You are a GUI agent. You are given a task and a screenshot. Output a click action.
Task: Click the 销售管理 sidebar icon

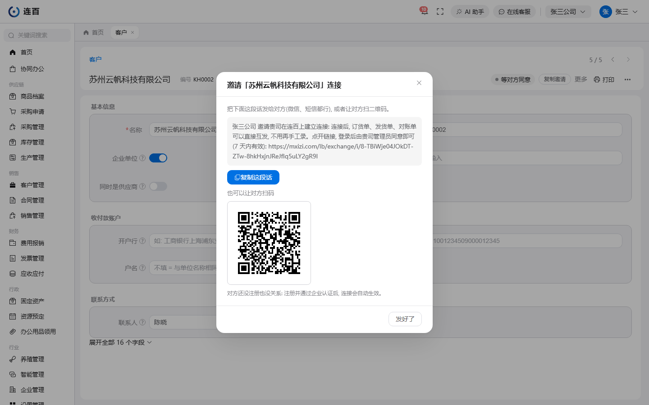point(13,216)
